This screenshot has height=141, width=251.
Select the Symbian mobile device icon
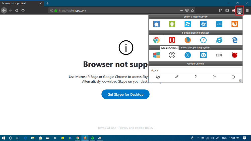(x=219, y=24)
